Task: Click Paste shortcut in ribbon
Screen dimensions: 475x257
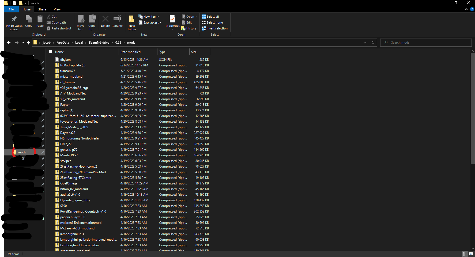Action: [59, 28]
